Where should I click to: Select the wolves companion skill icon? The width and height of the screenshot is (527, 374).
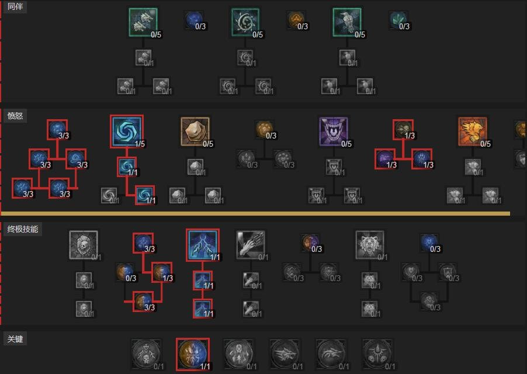coord(143,22)
